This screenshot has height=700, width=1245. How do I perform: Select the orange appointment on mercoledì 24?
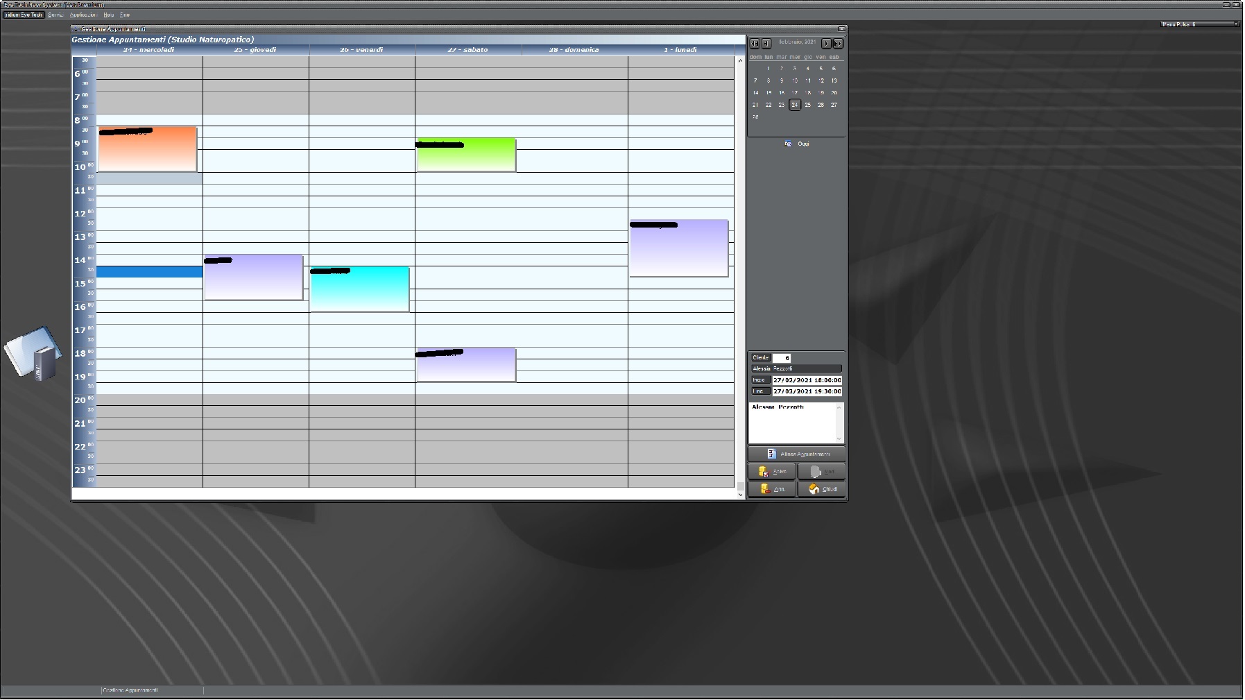148,149
